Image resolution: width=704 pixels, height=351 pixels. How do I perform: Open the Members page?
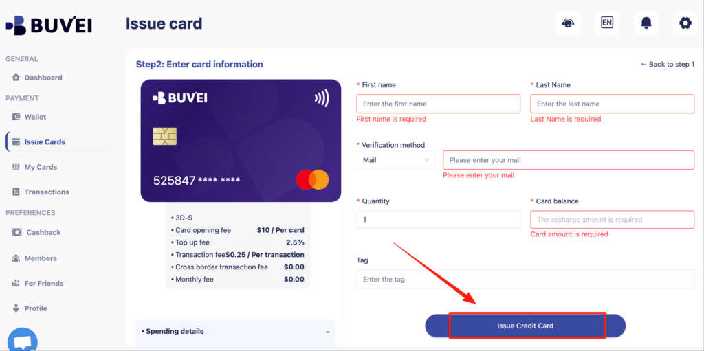coord(41,258)
